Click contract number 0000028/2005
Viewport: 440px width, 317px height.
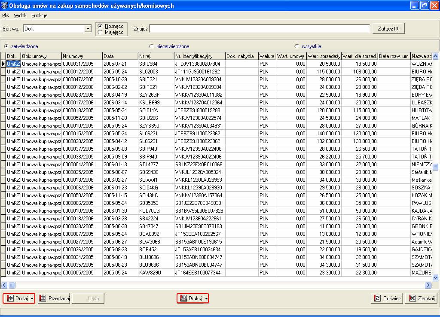(x=82, y=226)
